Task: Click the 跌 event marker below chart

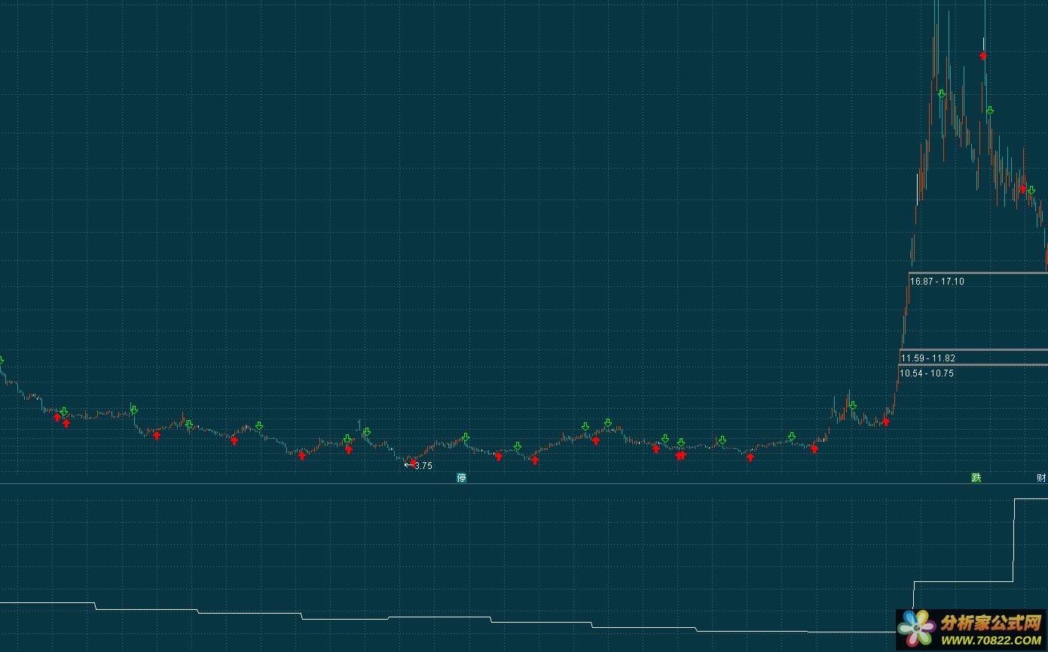Action: click(976, 478)
